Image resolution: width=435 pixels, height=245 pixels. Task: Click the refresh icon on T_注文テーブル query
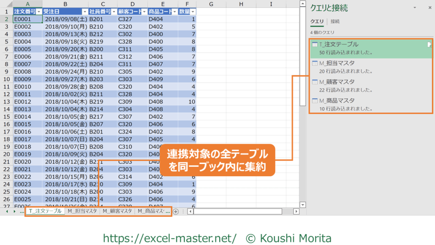[429, 45]
